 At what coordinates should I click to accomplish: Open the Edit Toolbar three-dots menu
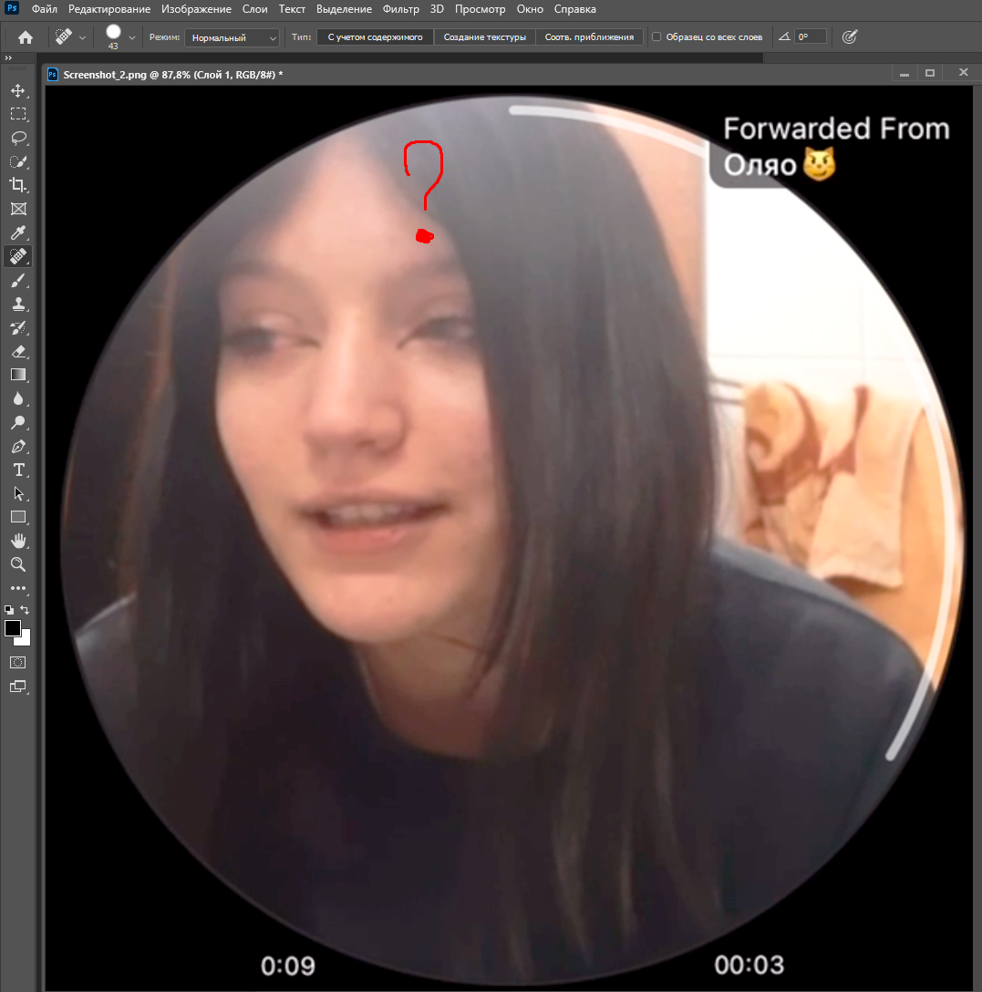[17, 588]
